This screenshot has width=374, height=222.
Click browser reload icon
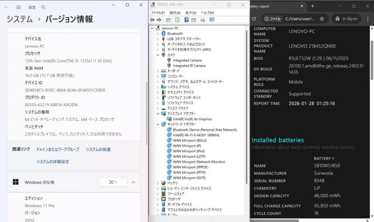tap(254, 19)
